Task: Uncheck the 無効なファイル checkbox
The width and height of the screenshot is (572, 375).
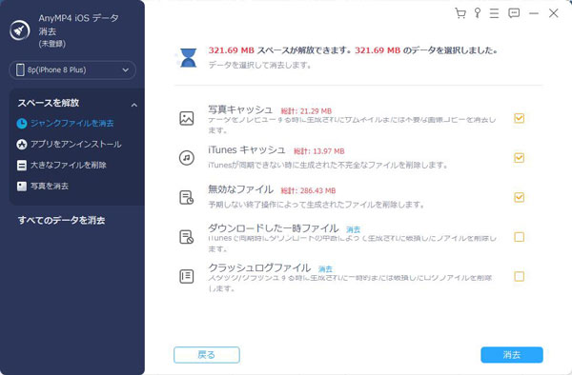Action: (520, 197)
